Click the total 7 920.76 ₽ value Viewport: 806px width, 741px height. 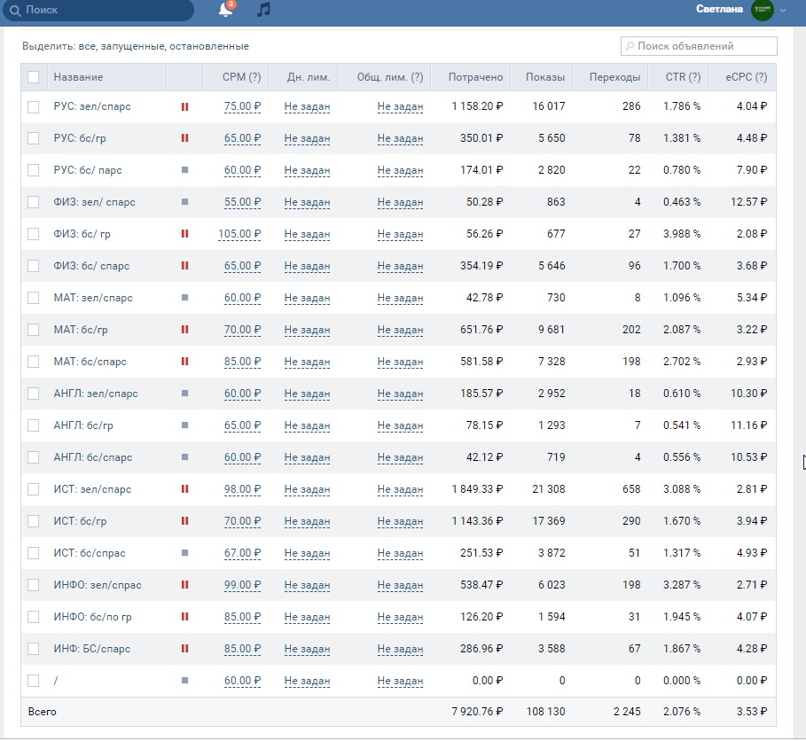(x=477, y=712)
